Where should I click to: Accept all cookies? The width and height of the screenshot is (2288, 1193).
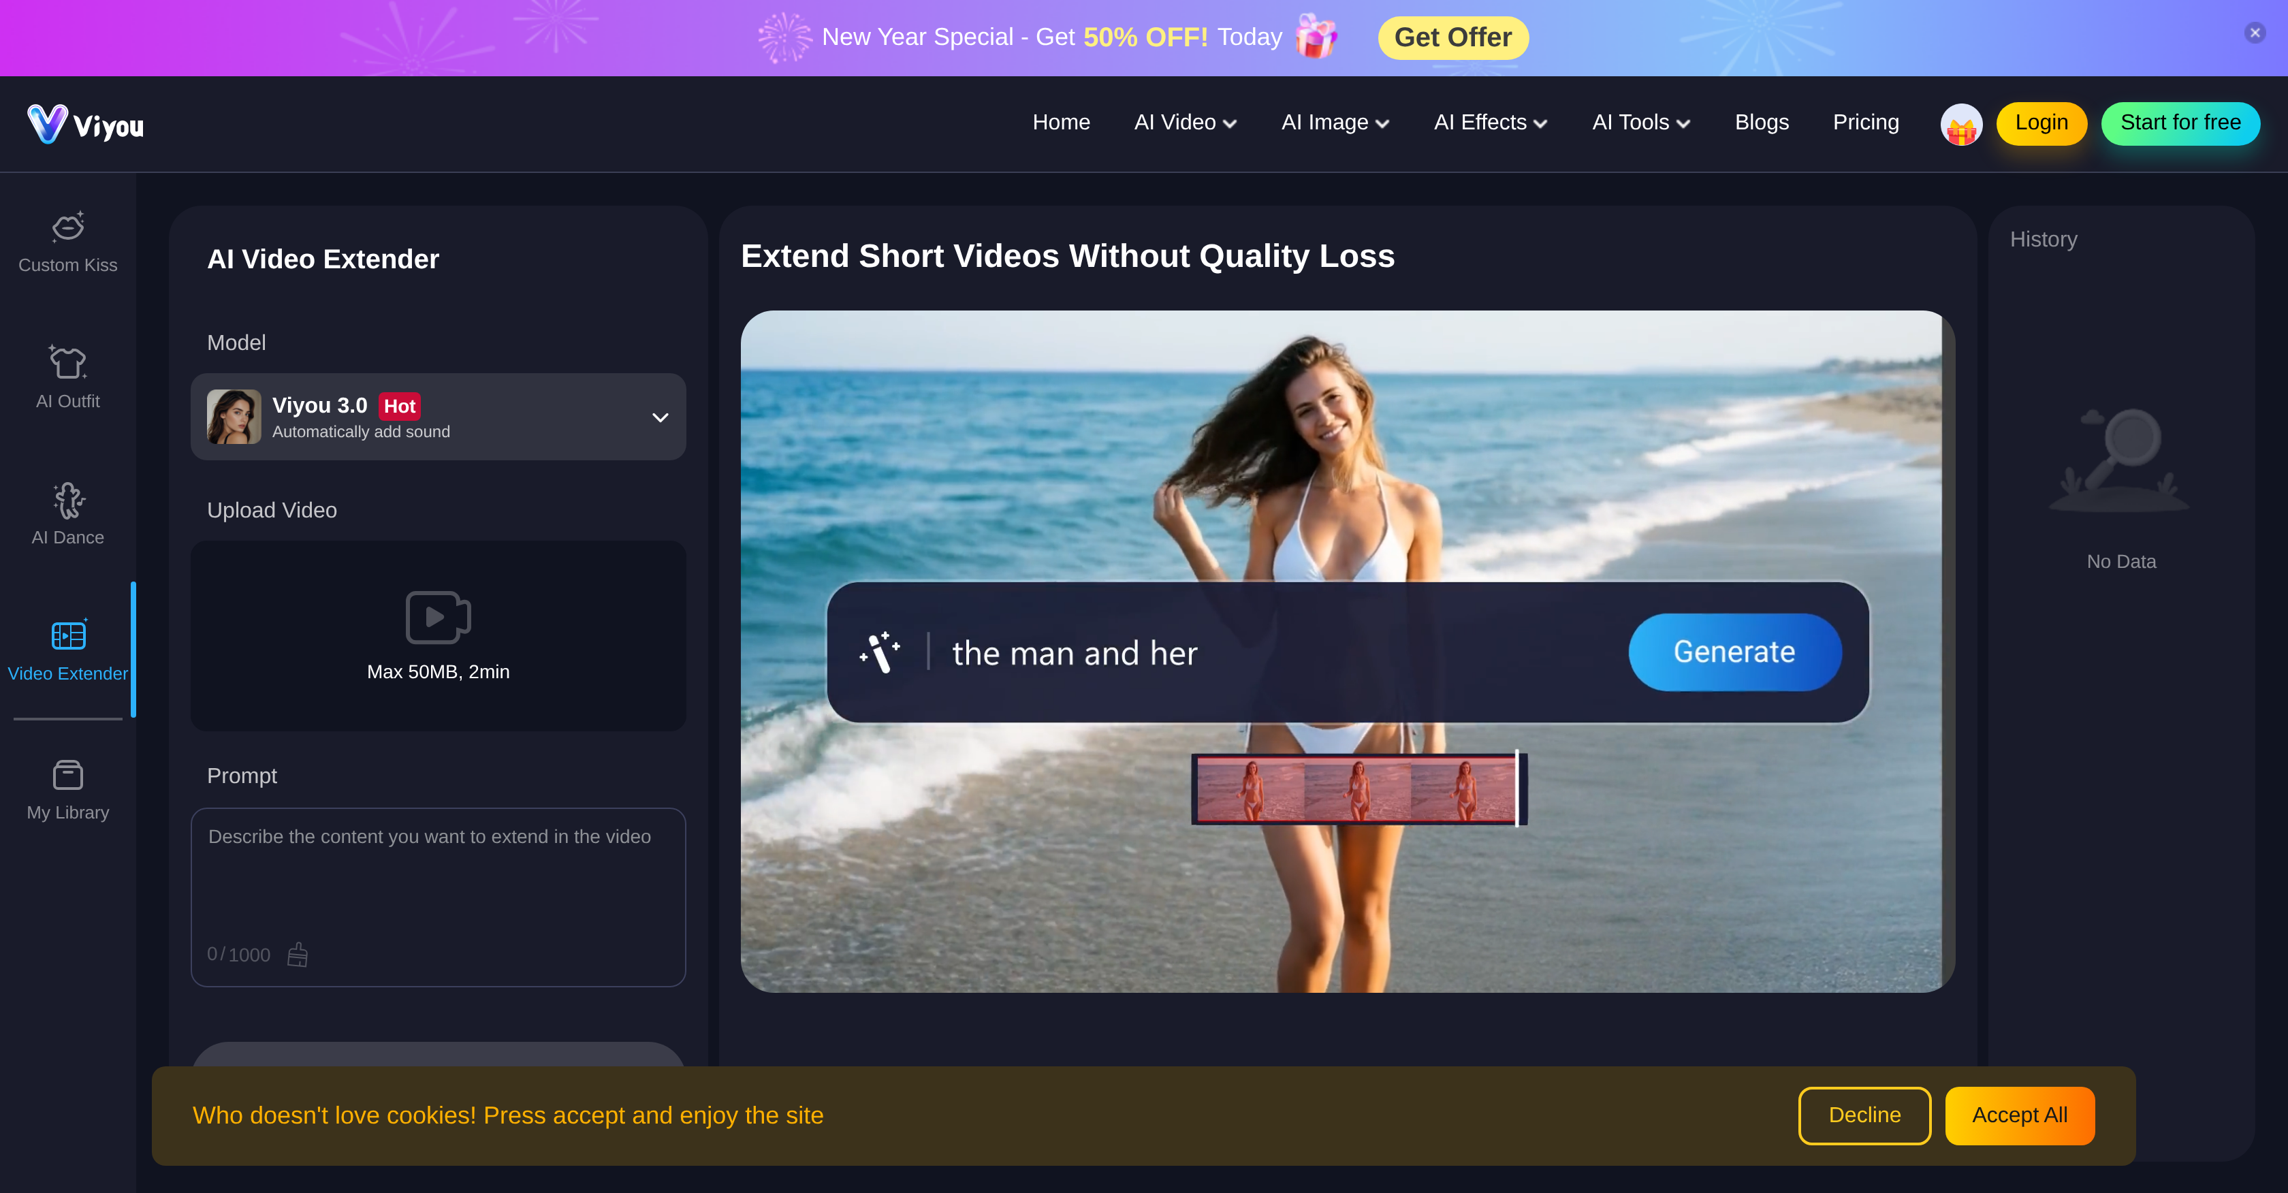(2020, 1115)
